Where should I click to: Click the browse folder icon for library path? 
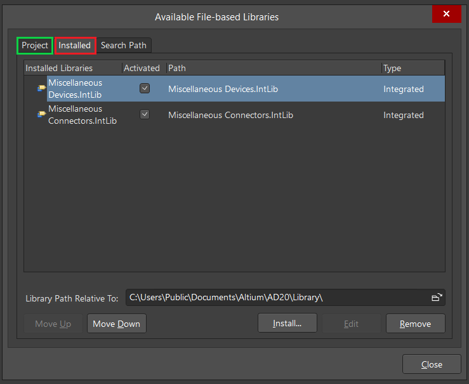436,297
